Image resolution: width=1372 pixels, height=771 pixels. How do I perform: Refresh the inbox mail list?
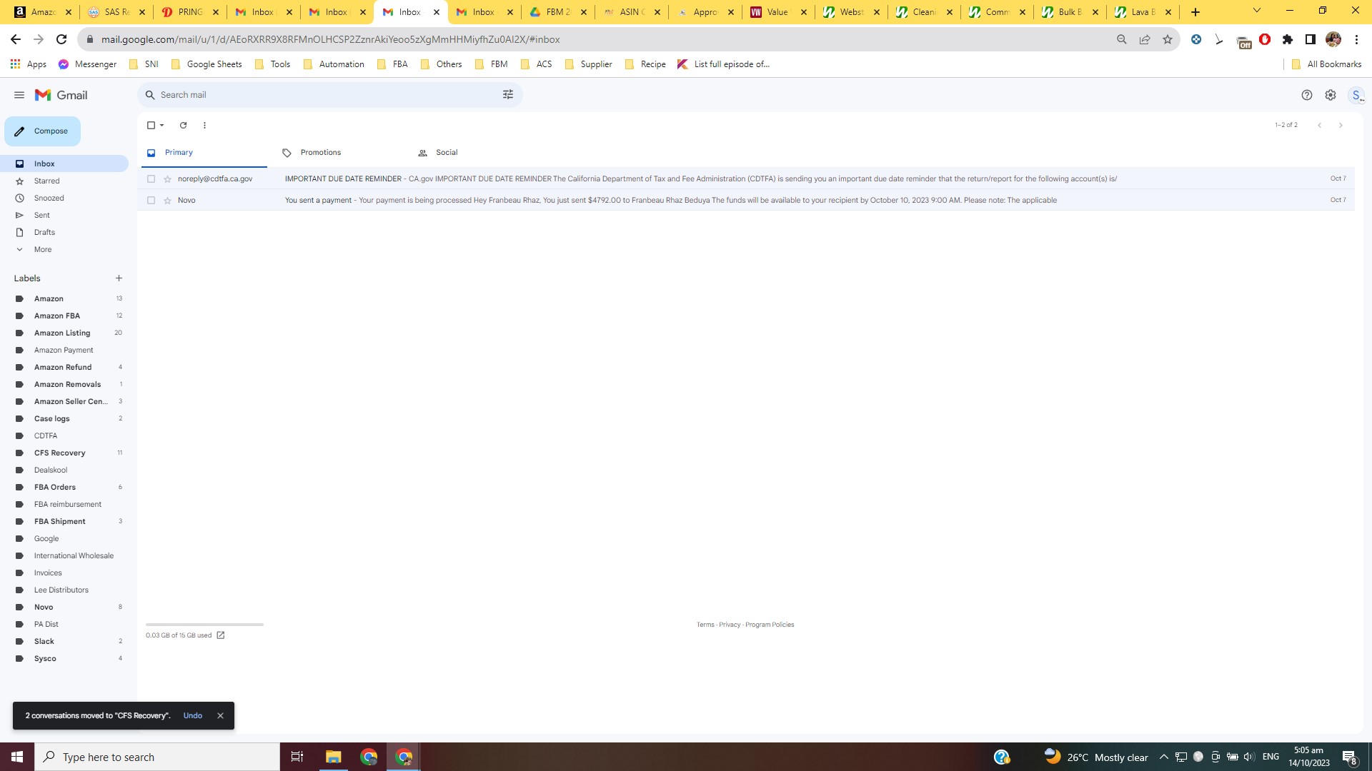click(183, 125)
